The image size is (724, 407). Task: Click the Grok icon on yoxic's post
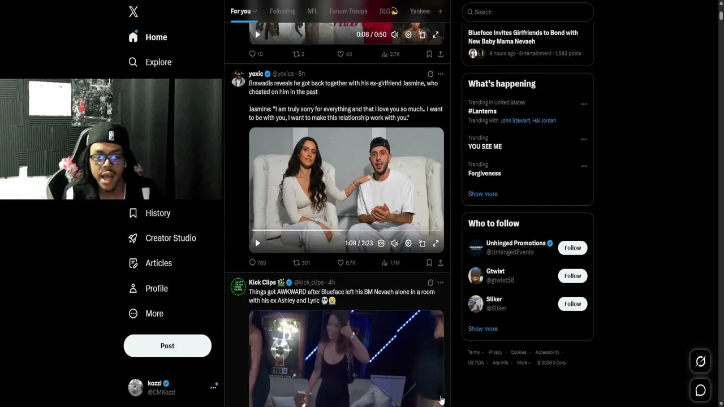(x=430, y=74)
